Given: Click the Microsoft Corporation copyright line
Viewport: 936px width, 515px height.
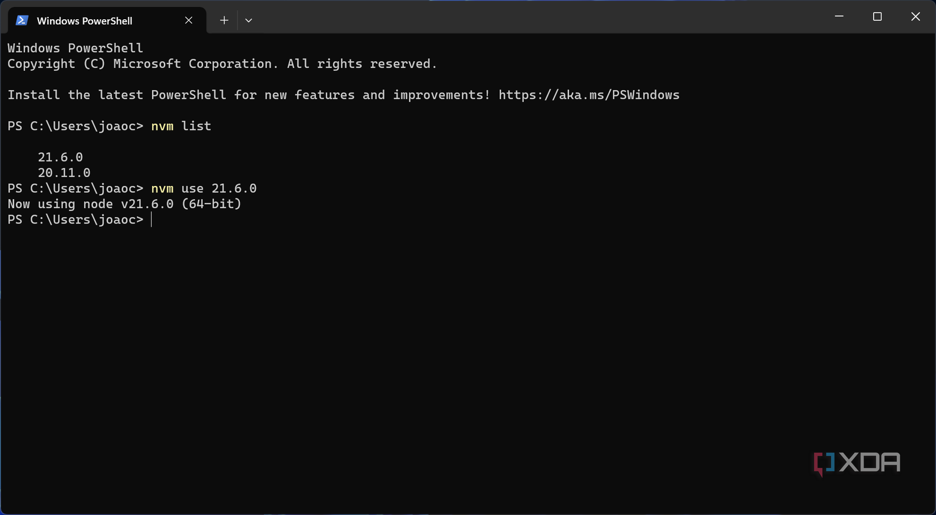Looking at the screenshot, I should 222,64.
